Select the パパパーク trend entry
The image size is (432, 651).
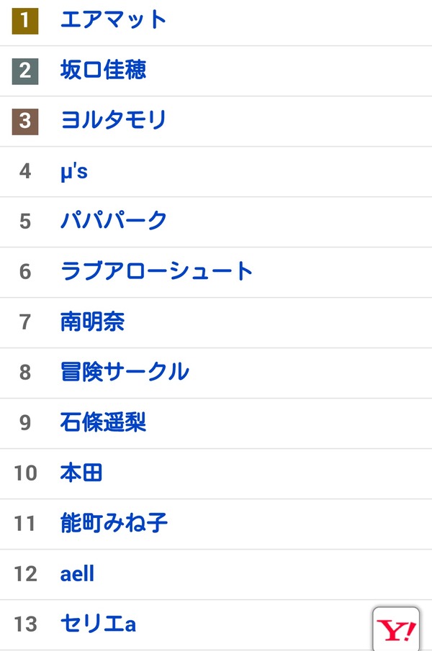114,220
